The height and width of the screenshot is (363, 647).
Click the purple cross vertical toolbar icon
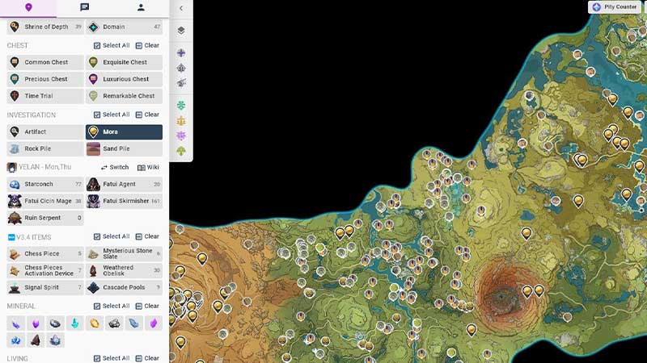click(181, 52)
